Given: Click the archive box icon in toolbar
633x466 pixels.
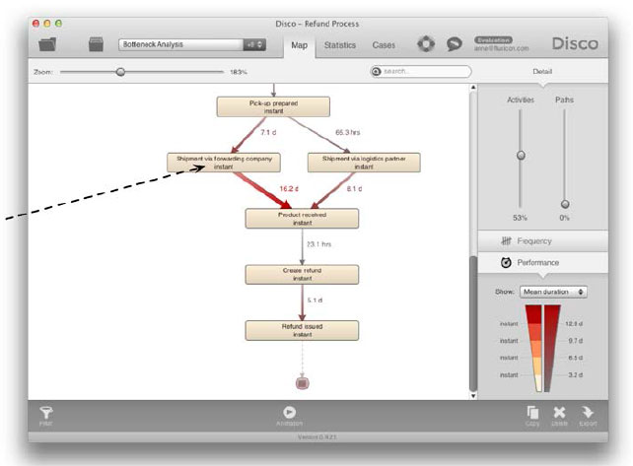Looking at the screenshot, I should [97, 45].
